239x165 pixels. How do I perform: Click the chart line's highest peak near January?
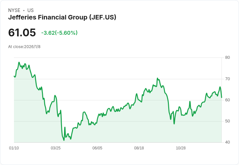(19, 62)
